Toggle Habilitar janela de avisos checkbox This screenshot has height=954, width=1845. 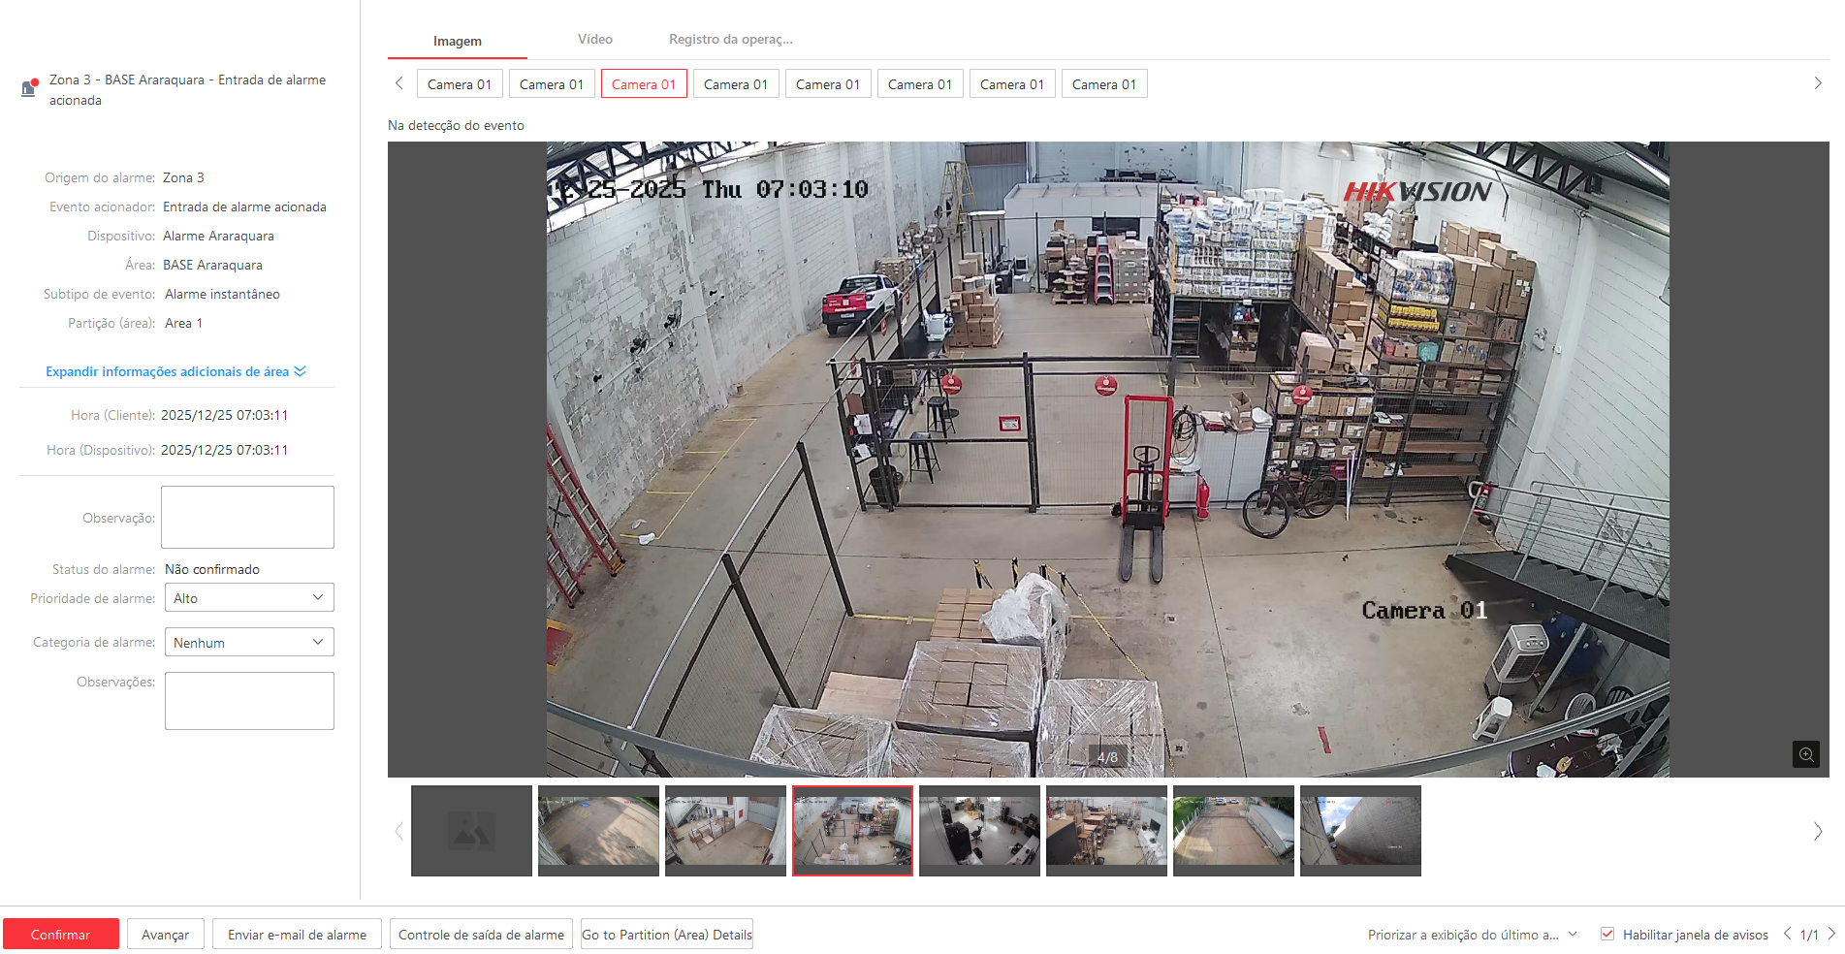coord(1607,934)
